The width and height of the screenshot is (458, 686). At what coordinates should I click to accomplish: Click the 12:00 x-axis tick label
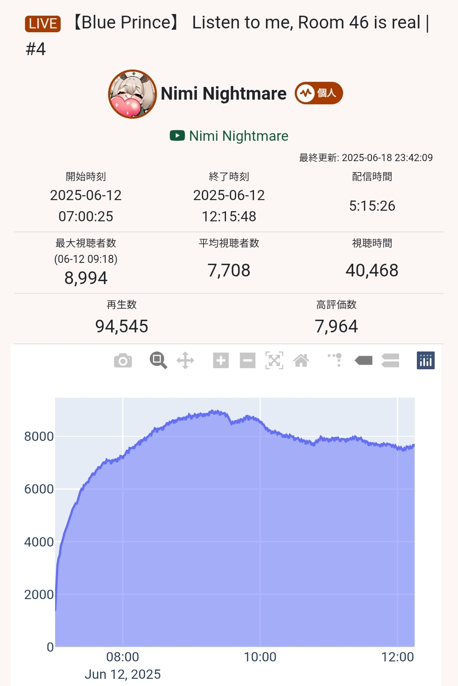[x=397, y=657]
